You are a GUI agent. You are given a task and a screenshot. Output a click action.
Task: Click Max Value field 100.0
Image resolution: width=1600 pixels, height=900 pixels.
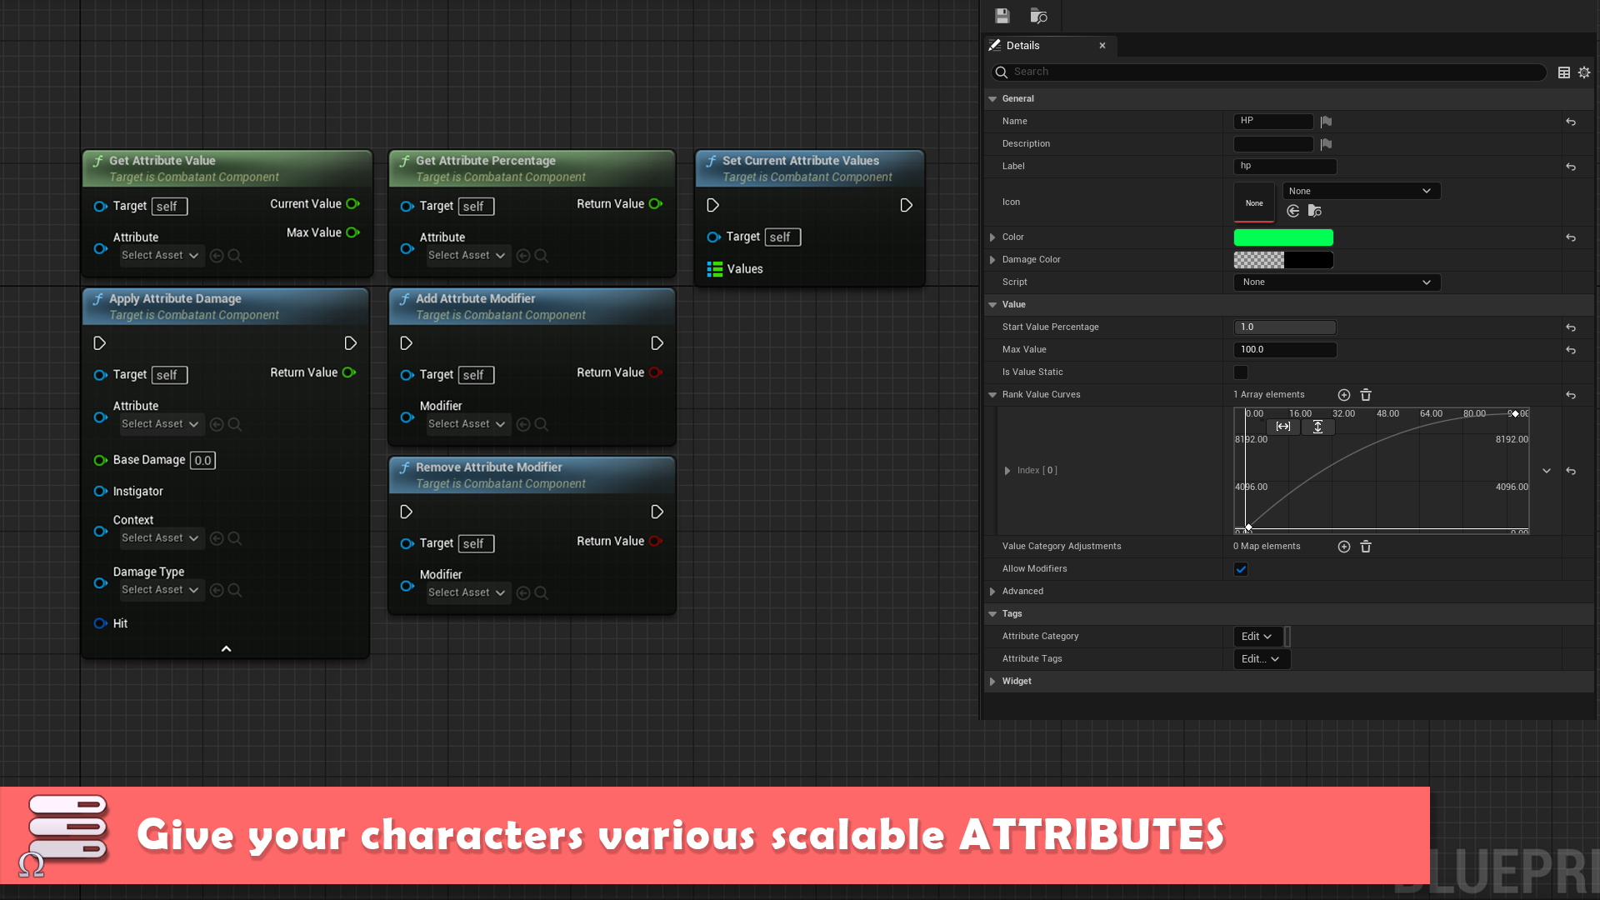tap(1285, 350)
